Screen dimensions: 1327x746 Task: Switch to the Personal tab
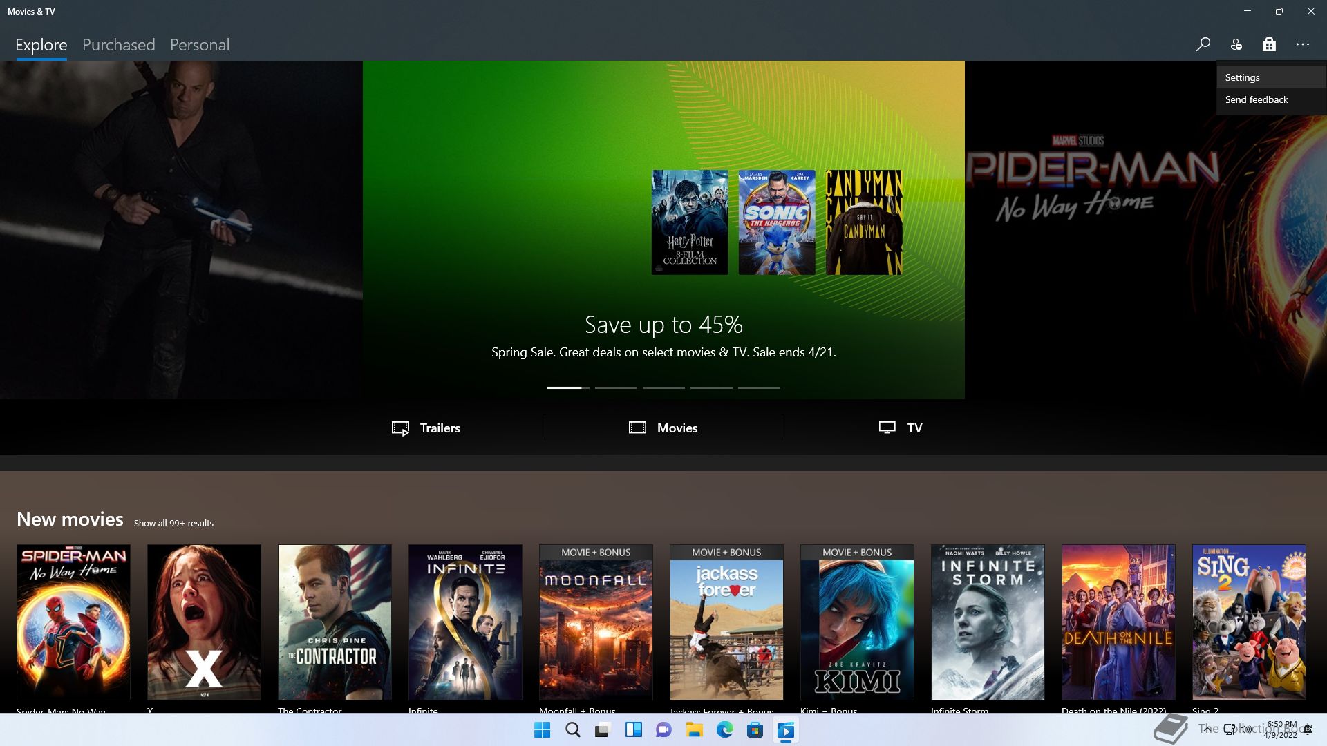200,45
